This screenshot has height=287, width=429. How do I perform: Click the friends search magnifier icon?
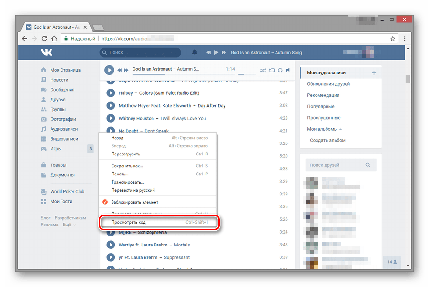[368, 165]
